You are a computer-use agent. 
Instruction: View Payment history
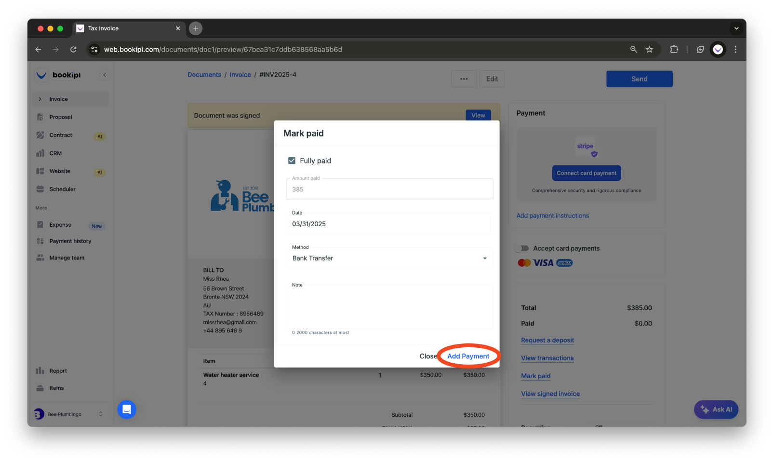[x=70, y=241]
